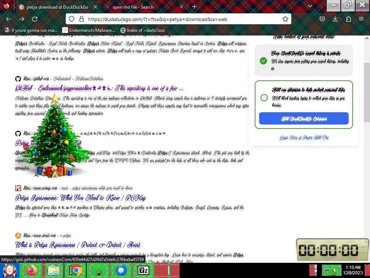Open Petya Ransomware: What You Need to Know link
Viewport: 370px width, 278px height.
[80, 198]
